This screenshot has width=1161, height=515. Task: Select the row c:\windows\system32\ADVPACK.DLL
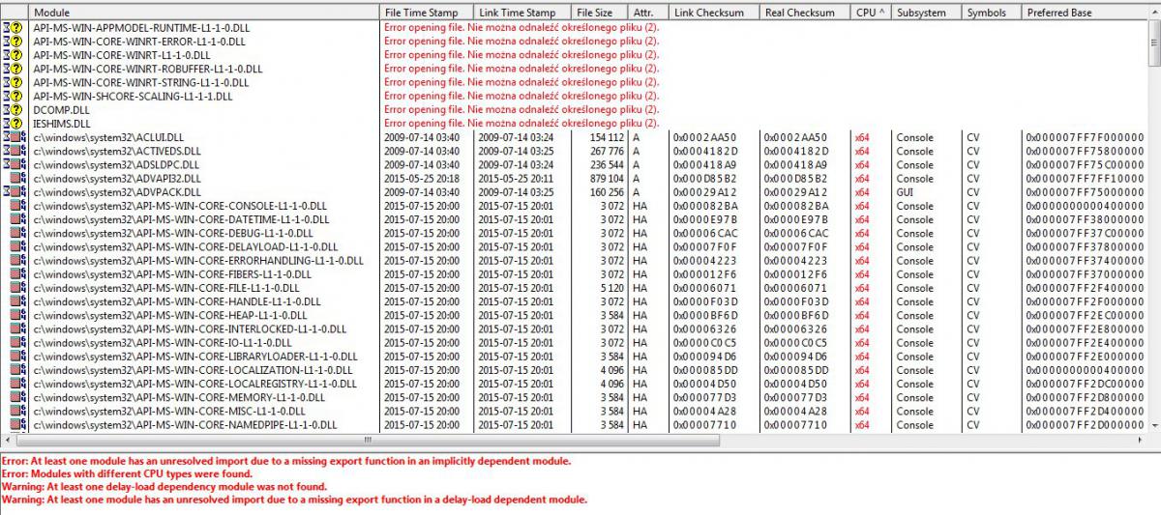574,191
